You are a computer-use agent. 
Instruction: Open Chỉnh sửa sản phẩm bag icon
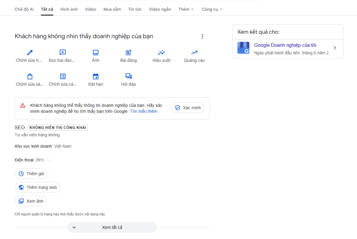30,77
